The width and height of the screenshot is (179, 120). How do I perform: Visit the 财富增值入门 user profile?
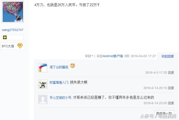tap(59, 82)
